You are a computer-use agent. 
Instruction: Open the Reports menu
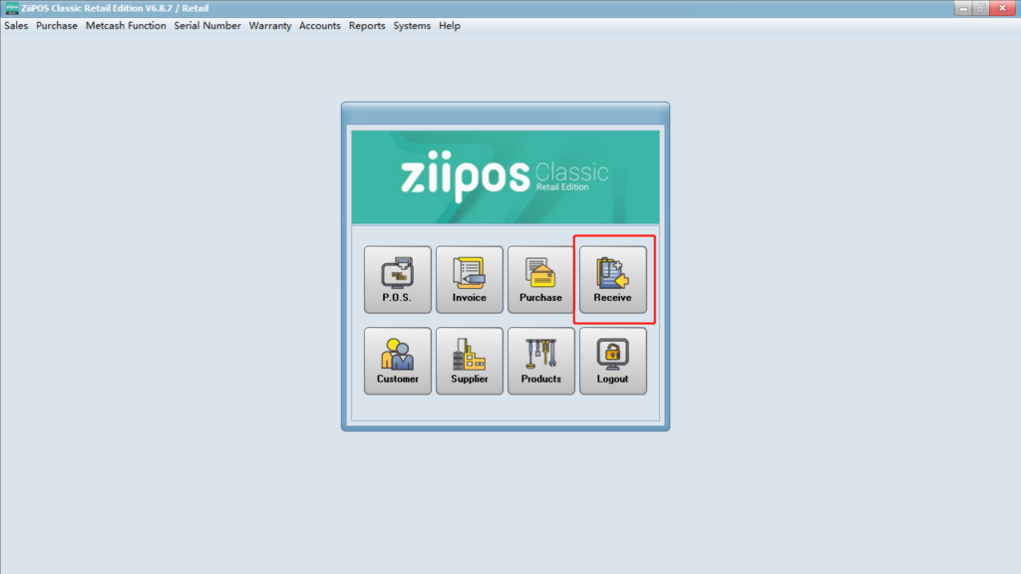point(367,26)
